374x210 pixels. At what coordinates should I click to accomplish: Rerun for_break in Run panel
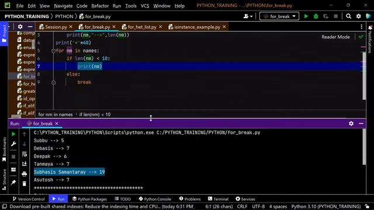(13, 134)
